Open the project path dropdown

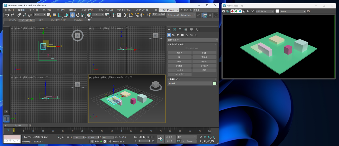pyautogui.click(x=181, y=15)
